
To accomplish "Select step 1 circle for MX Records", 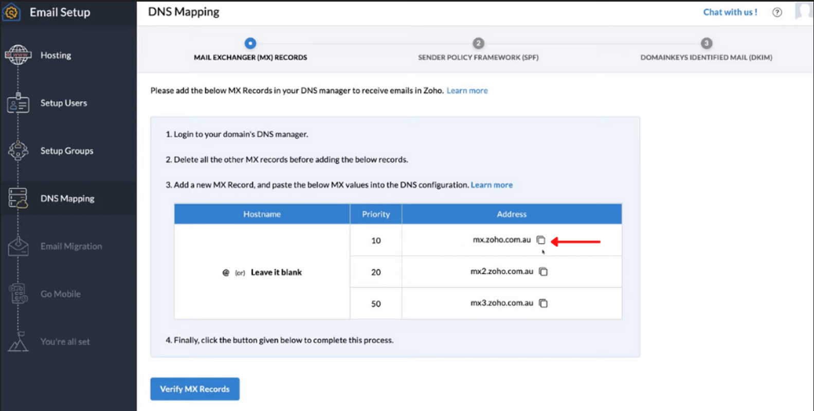I will 250,43.
